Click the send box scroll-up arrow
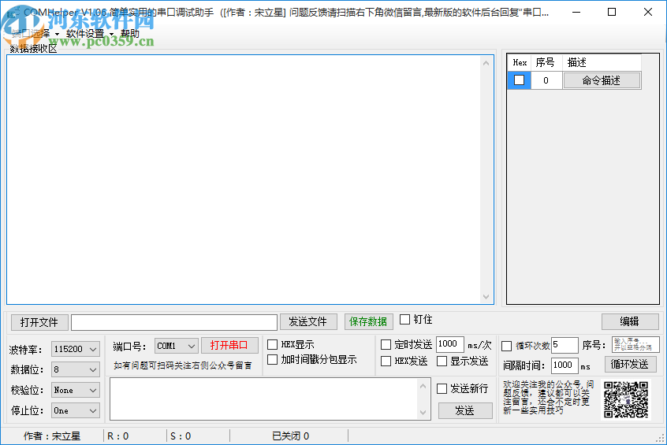 [423, 386]
